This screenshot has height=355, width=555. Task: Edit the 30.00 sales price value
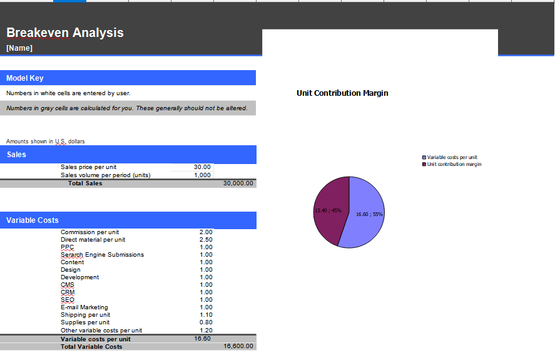pyautogui.click(x=202, y=167)
